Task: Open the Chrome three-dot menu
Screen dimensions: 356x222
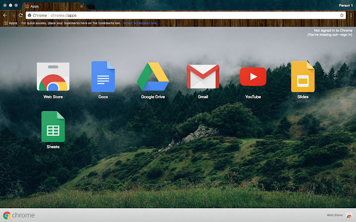Action: coord(351,15)
